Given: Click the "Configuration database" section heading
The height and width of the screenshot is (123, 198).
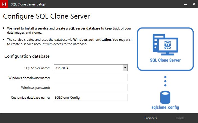Looking at the screenshot, I should 27,56.
